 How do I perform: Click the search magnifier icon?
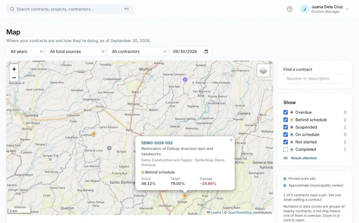tap(12, 9)
